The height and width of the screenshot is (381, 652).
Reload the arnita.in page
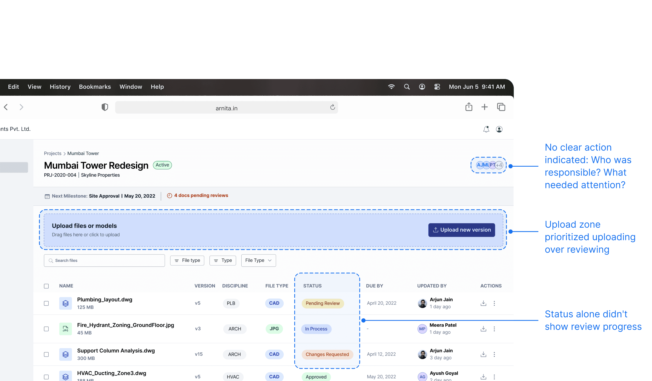(x=332, y=107)
